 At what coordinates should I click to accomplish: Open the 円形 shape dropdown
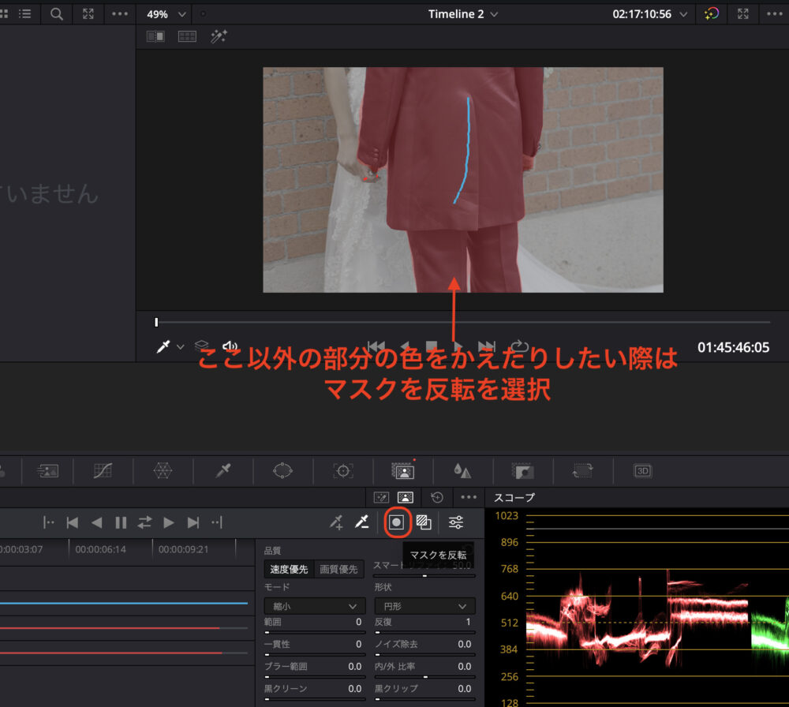(424, 606)
